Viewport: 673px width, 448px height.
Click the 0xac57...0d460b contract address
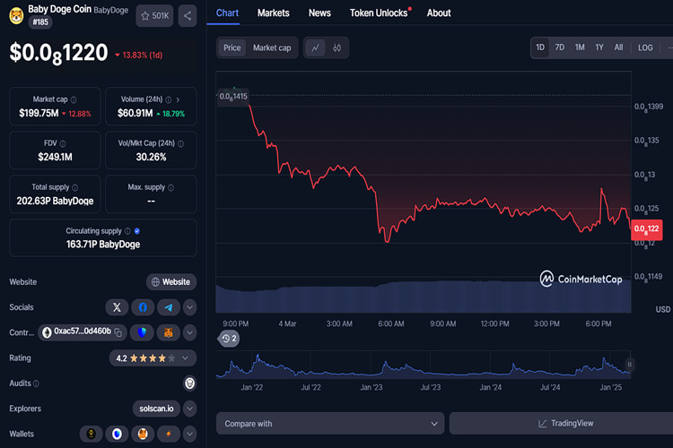[83, 332]
